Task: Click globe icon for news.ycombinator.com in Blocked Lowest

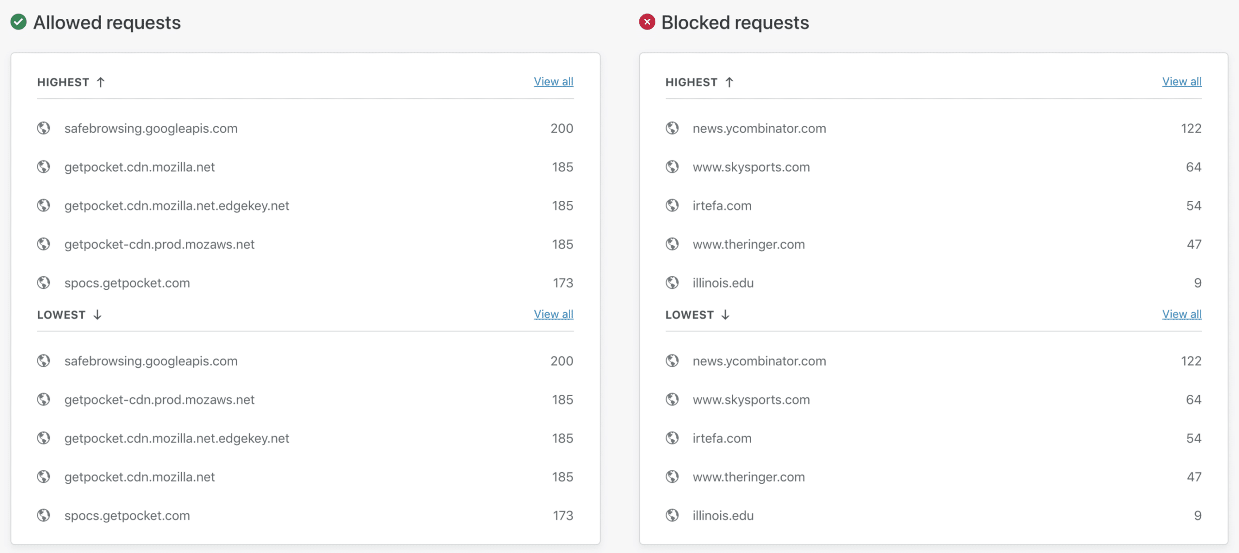Action: pyautogui.click(x=672, y=361)
